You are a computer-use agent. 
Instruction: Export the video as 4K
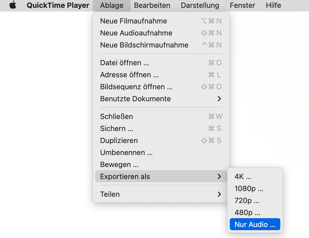point(243,176)
